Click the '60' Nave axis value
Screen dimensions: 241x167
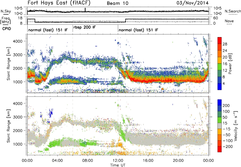pyautogui.click(x=216, y=18)
